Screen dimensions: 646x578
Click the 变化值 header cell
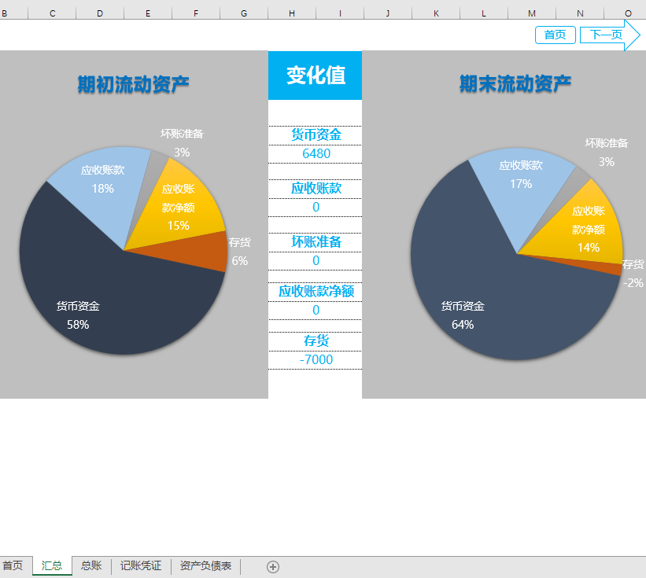316,75
